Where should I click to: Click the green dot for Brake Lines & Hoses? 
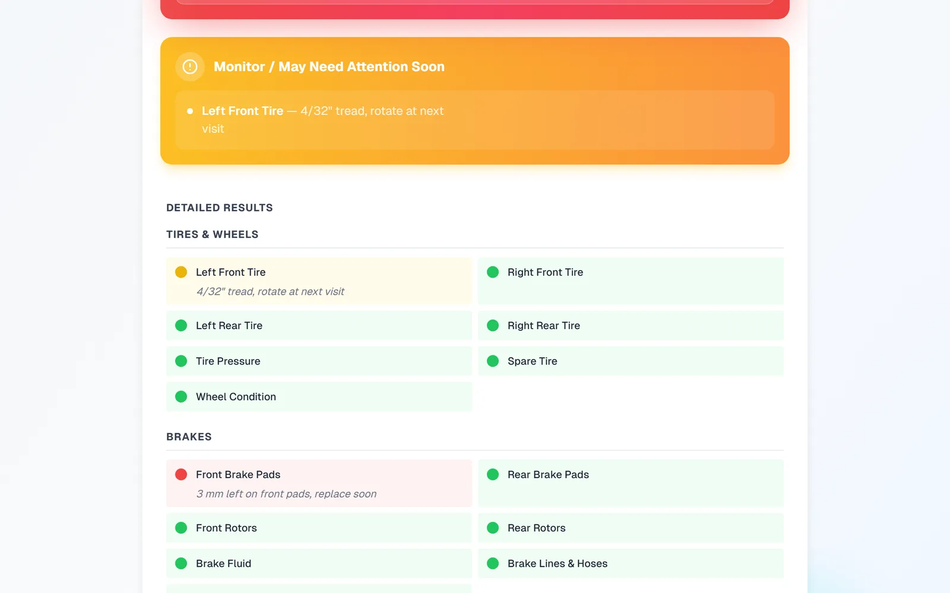493,563
